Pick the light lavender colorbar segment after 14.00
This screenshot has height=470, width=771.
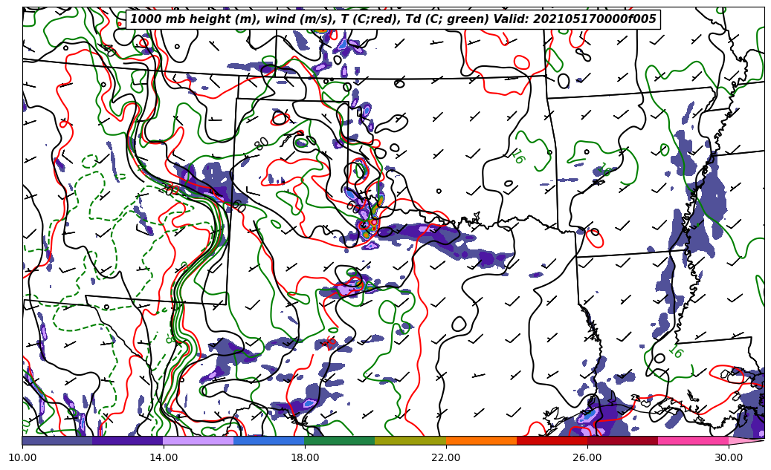(x=199, y=440)
